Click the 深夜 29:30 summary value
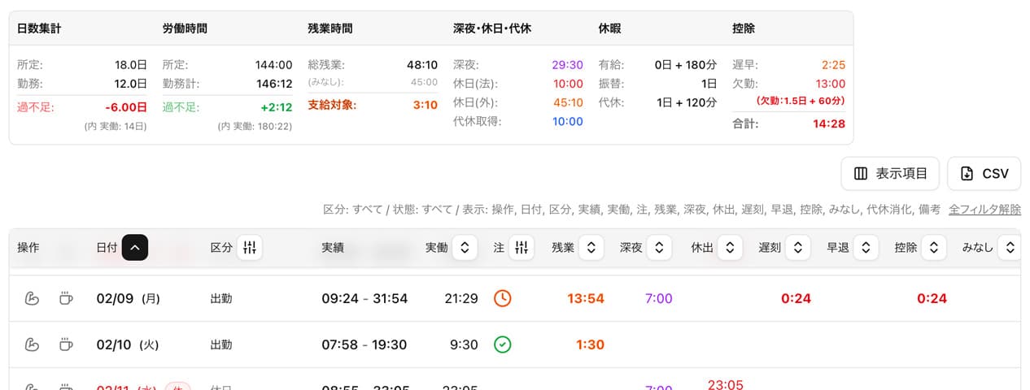Screen dimensions: 1030x390 click(567, 64)
